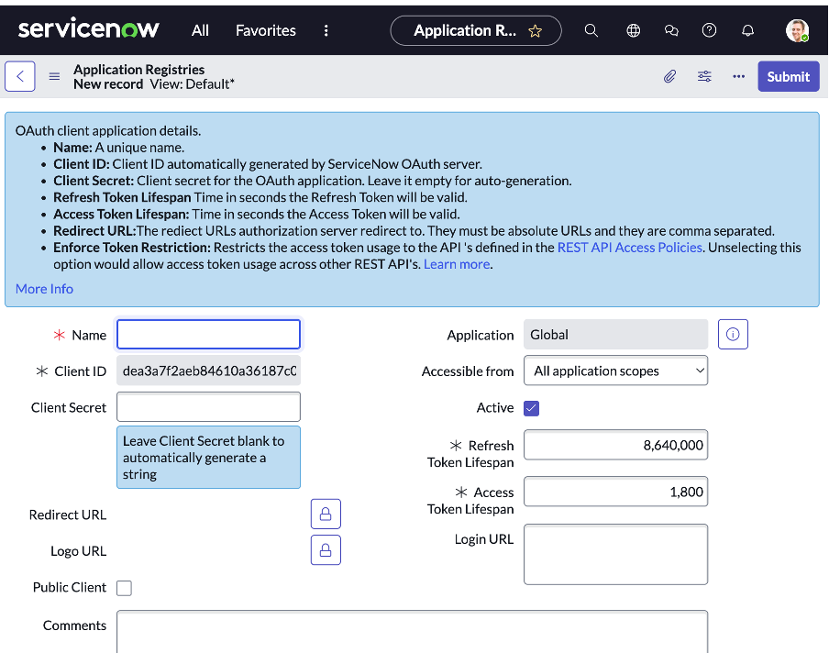Show Application record info icon
829x653 pixels.
pyautogui.click(x=733, y=334)
